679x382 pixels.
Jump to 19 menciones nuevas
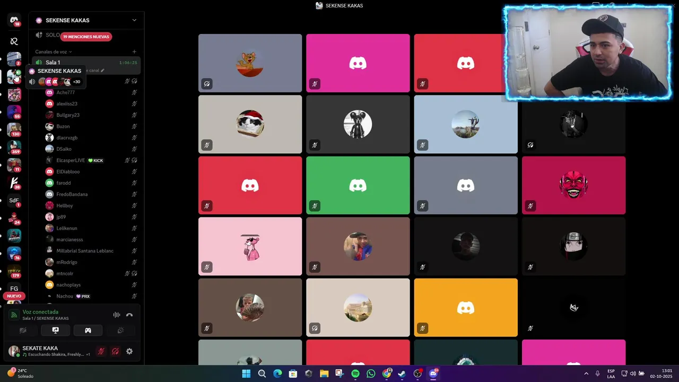pyautogui.click(x=86, y=37)
